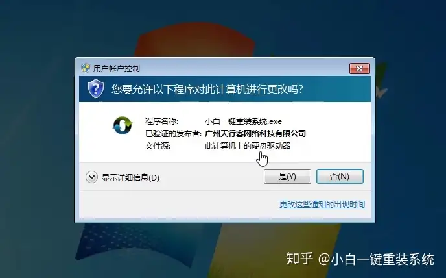
Task: Click the 显示详细信息(D) label
Action: [130, 177]
